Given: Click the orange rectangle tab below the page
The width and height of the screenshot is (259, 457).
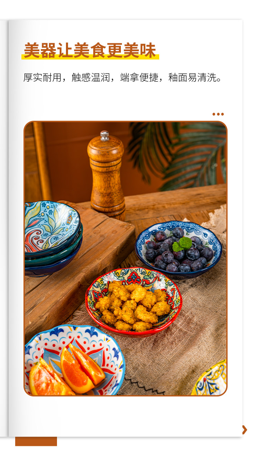Looking at the screenshot, I should click(x=36, y=441).
